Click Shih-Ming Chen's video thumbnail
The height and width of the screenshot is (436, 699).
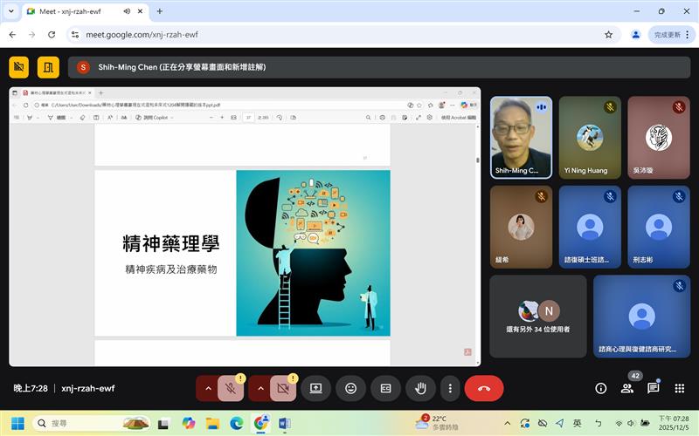(x=521, y=136)
